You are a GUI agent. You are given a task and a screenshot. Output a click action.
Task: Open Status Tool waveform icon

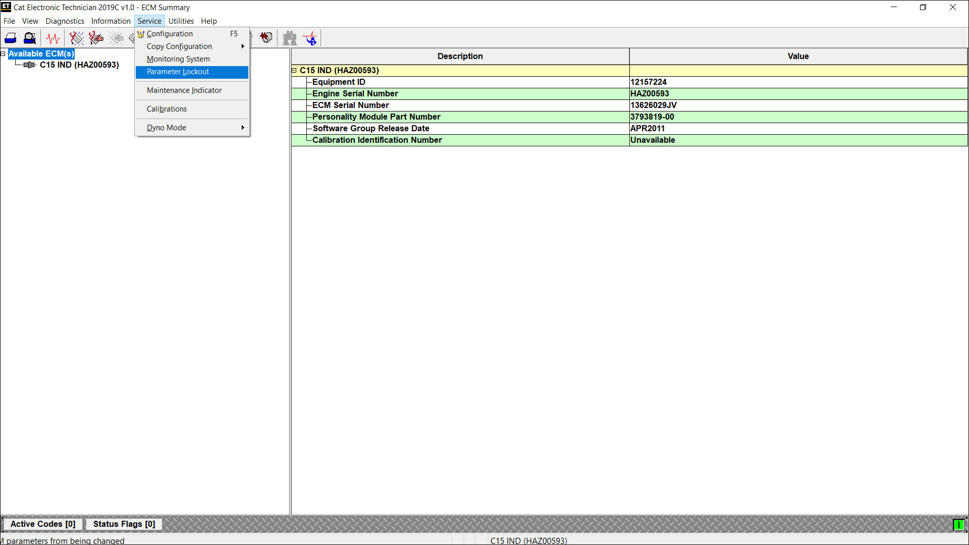[53, 38]
